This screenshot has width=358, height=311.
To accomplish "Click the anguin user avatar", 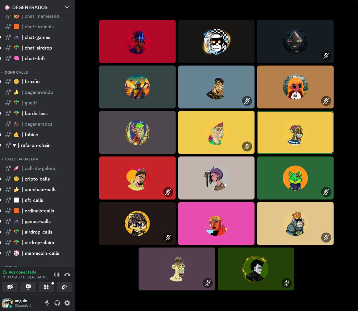I will [x=7, y=303].
